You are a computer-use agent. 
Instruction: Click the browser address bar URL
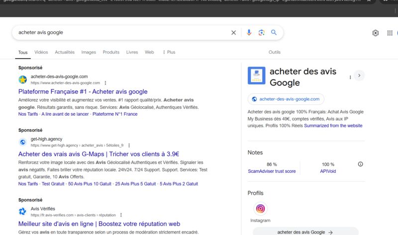click(182, 1)
